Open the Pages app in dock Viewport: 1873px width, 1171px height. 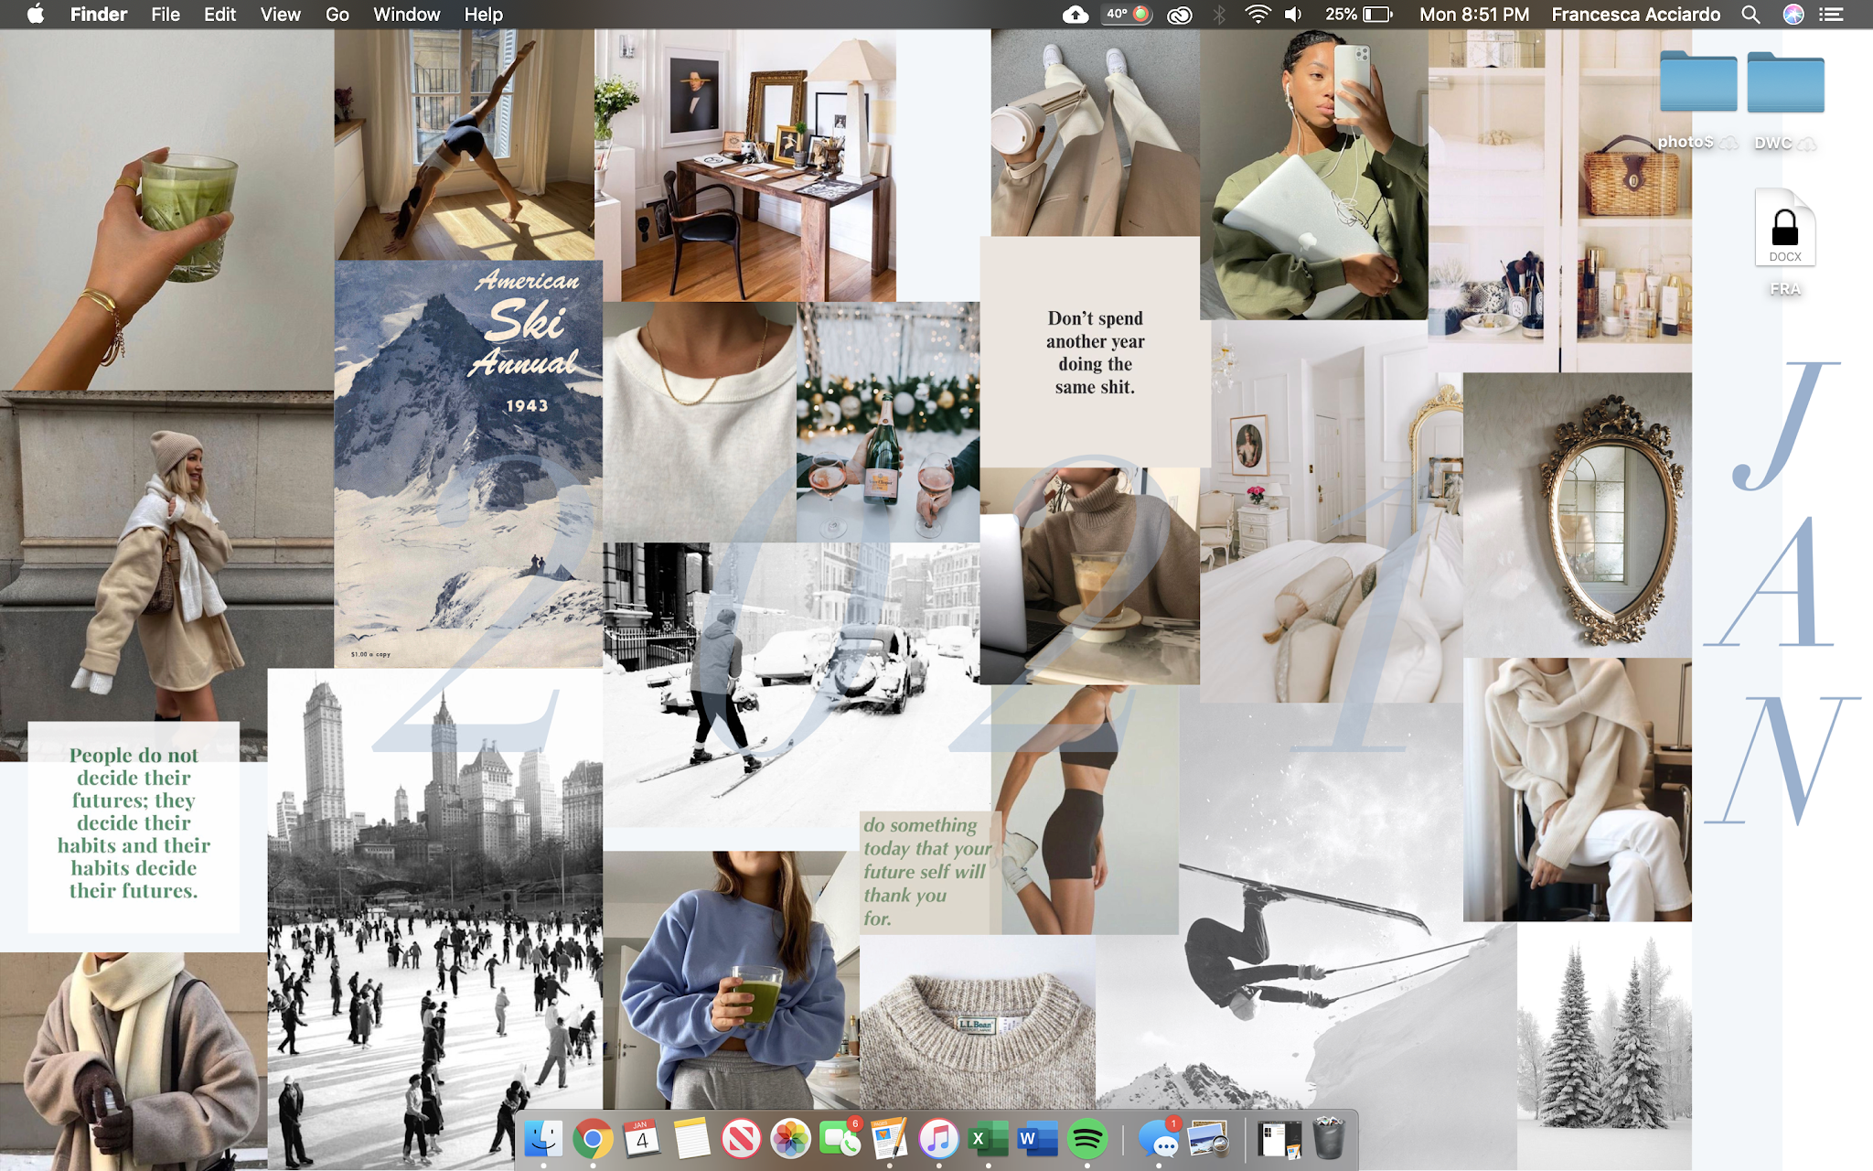coord(889,1139)
